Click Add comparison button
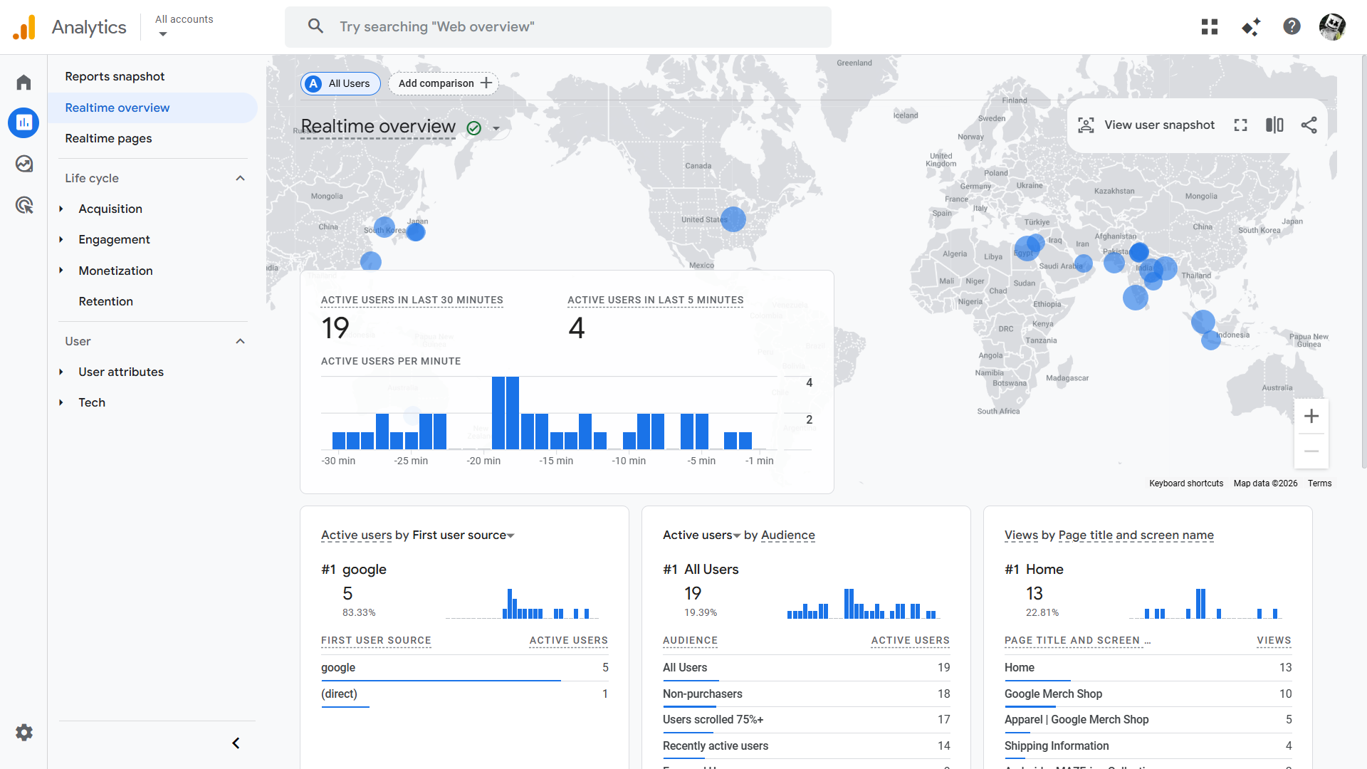 (x=444, y=83)
